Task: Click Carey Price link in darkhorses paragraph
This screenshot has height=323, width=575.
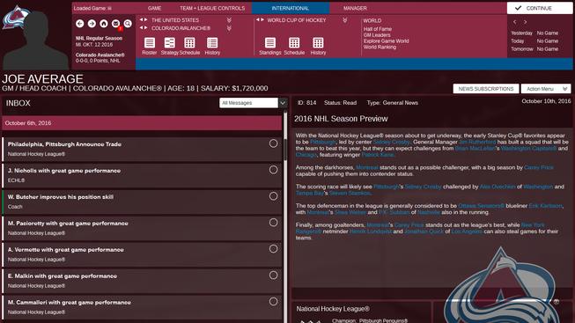Action: (x=539, y=167)
